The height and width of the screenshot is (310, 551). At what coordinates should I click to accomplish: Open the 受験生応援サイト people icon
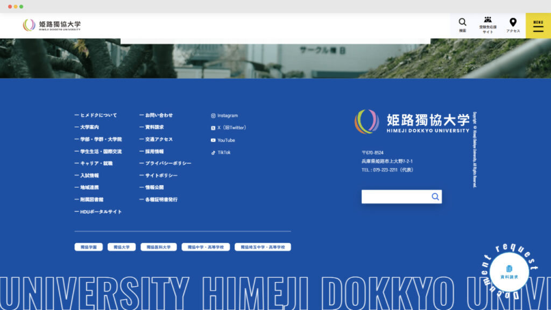tap(488, 25)
